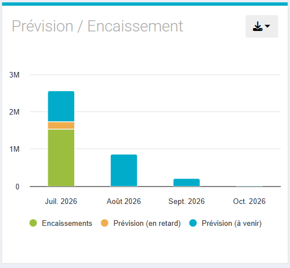Toggle the Prévision (à venir) legend entry
Screen dimensions: 290x268
[x=225, y=223]
